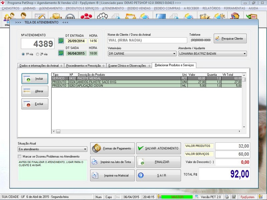Open calendar icon beside DT SAIDA
This screenshot has width=267, height=200.
61,53
